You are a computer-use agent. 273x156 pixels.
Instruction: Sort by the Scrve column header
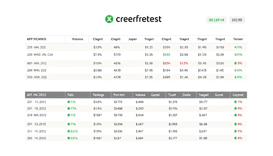click(x=219, y=95)
